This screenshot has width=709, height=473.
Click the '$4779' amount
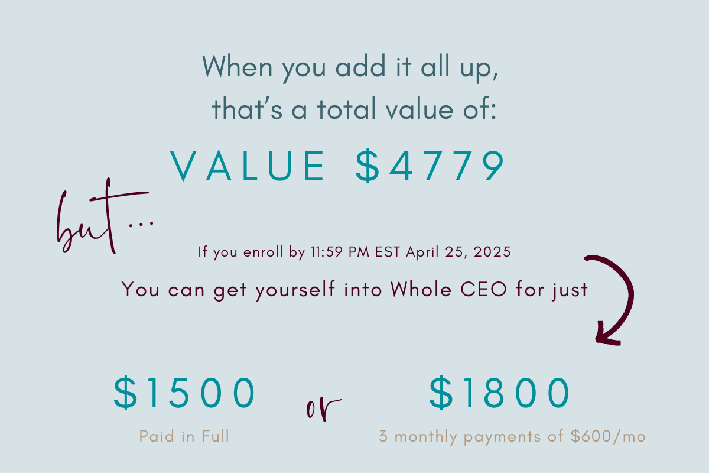[431, 166]
